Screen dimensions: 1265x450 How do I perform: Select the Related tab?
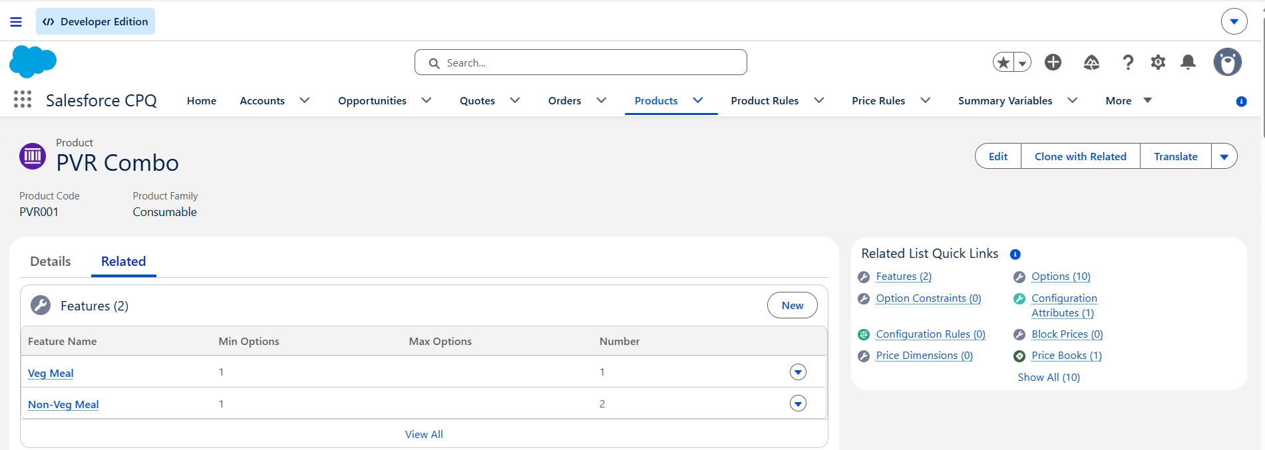click(123, 261)
